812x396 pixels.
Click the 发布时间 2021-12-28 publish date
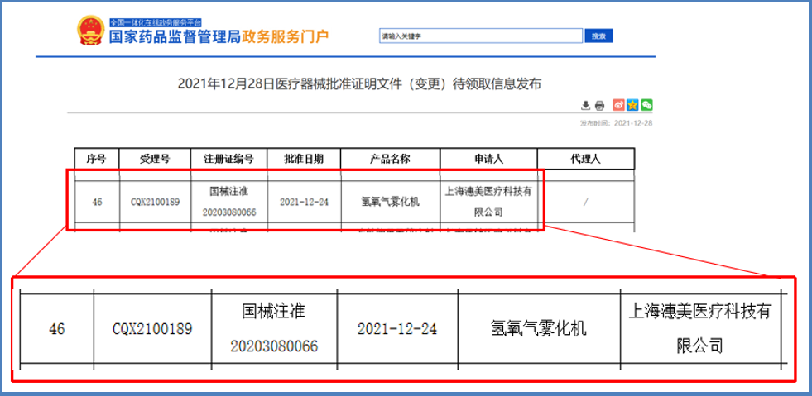click(x=617, y=124)
